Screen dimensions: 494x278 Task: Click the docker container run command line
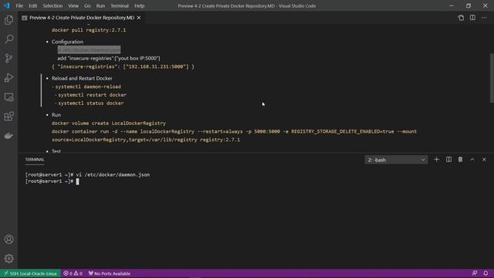point(234,131)
